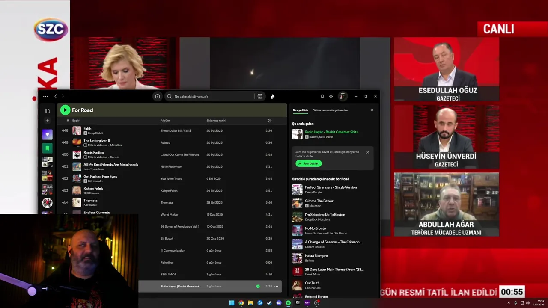
Task: Open the Windows Start button
Action: pyautogui.click(x=232, y=303)
